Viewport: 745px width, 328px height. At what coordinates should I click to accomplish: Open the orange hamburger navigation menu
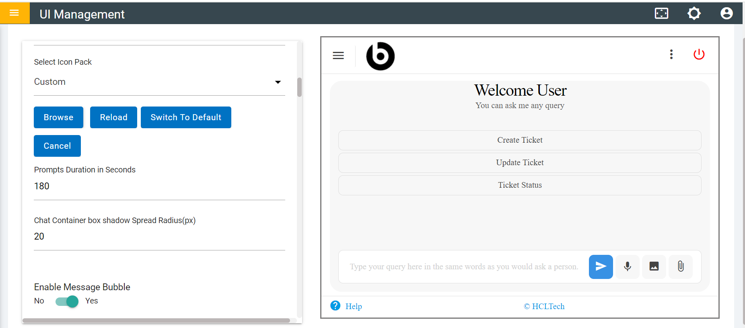click(x=14, y=13)
